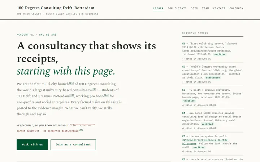The height and width of the screenshot is (162, 260).
Task: Click the verified badge on E4
Action: (207, 124)
